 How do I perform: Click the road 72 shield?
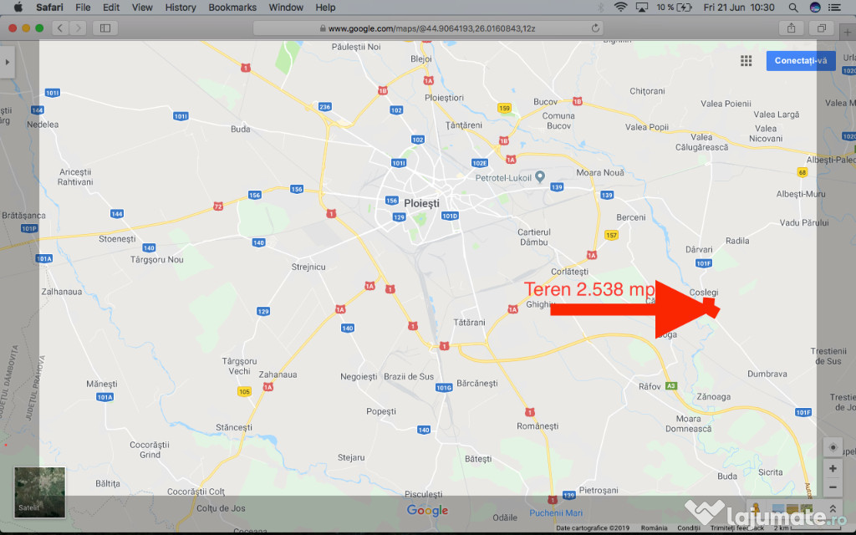(x=218, y=206)
